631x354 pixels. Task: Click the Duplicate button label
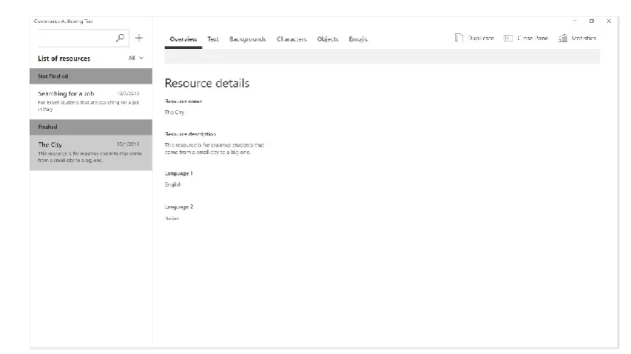coord(481,39)
